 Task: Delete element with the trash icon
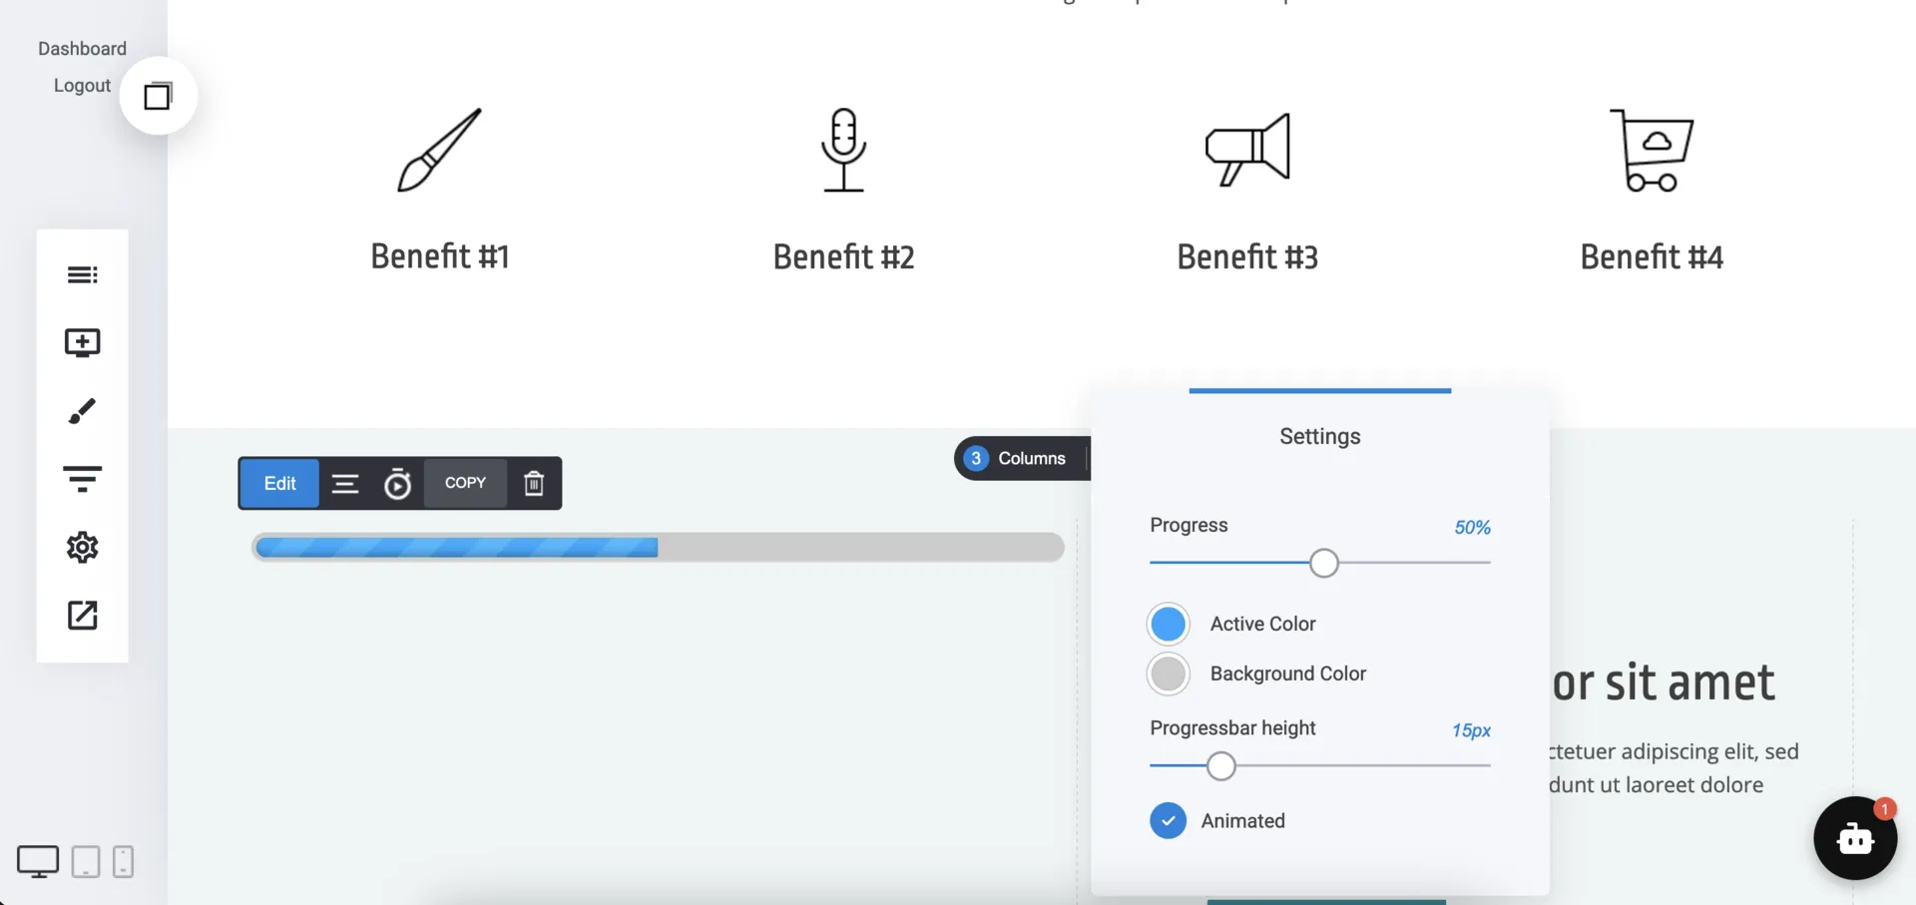[534, 484]
